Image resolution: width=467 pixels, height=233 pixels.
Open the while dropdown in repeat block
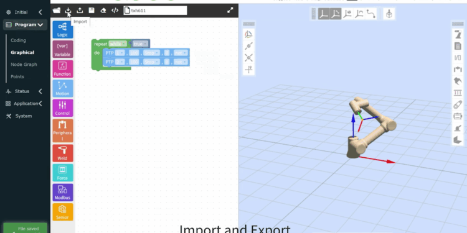pos(118,43)
